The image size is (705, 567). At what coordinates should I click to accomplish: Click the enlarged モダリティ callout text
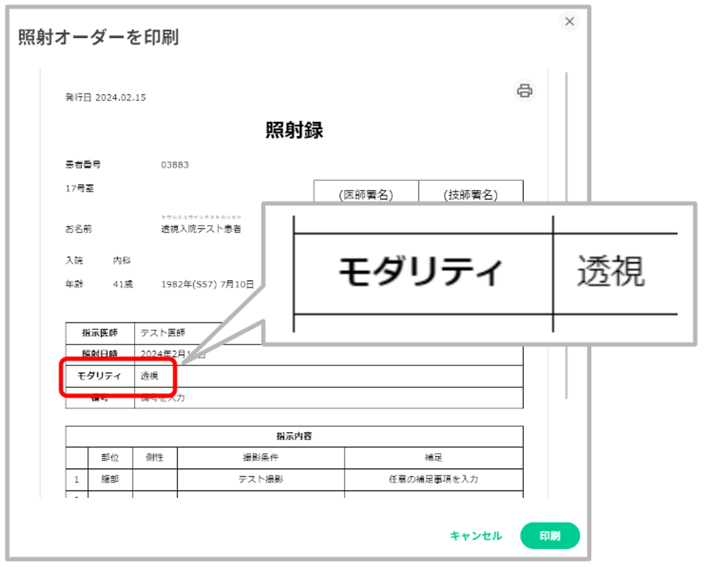pyautogui.click(x=420, y=272)
